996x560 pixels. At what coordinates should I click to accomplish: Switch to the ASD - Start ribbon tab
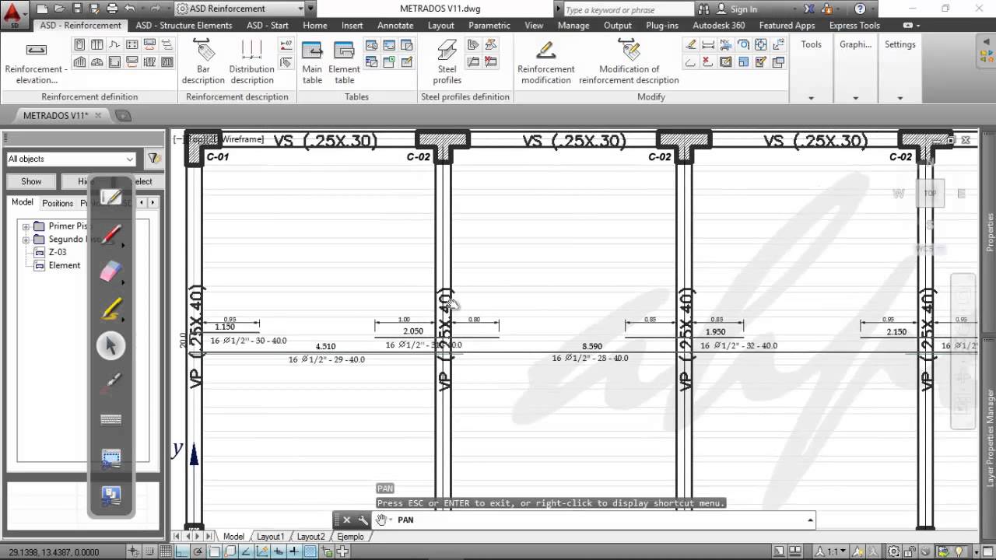pos(268,25)
